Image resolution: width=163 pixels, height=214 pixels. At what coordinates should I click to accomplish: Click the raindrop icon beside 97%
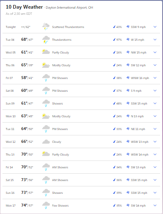(115, 40)
